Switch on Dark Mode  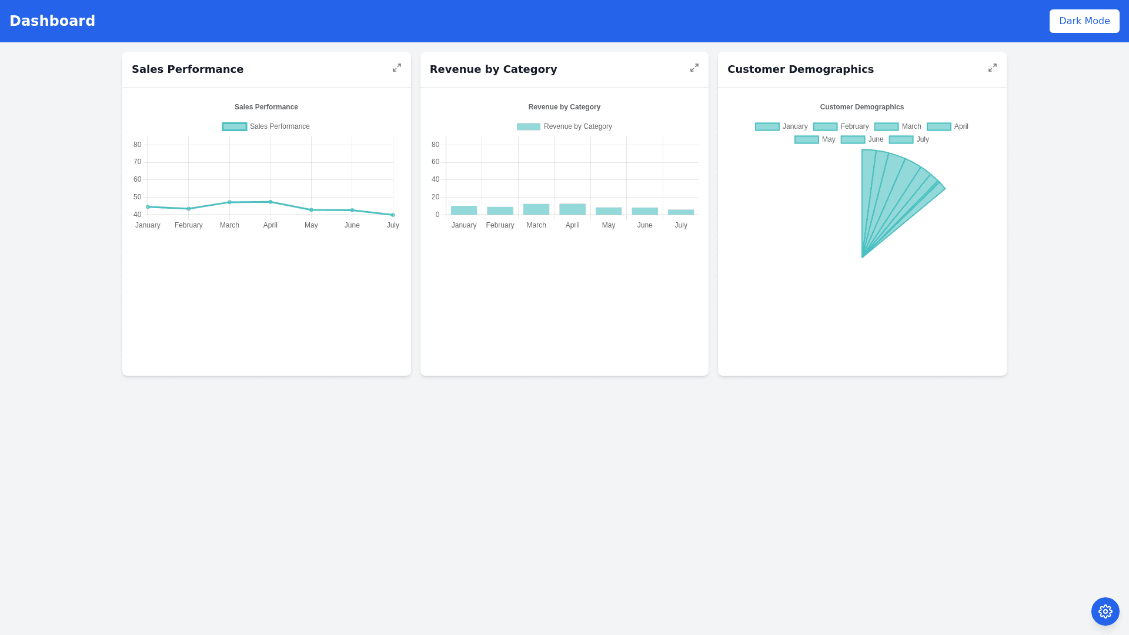[1084, 21]
